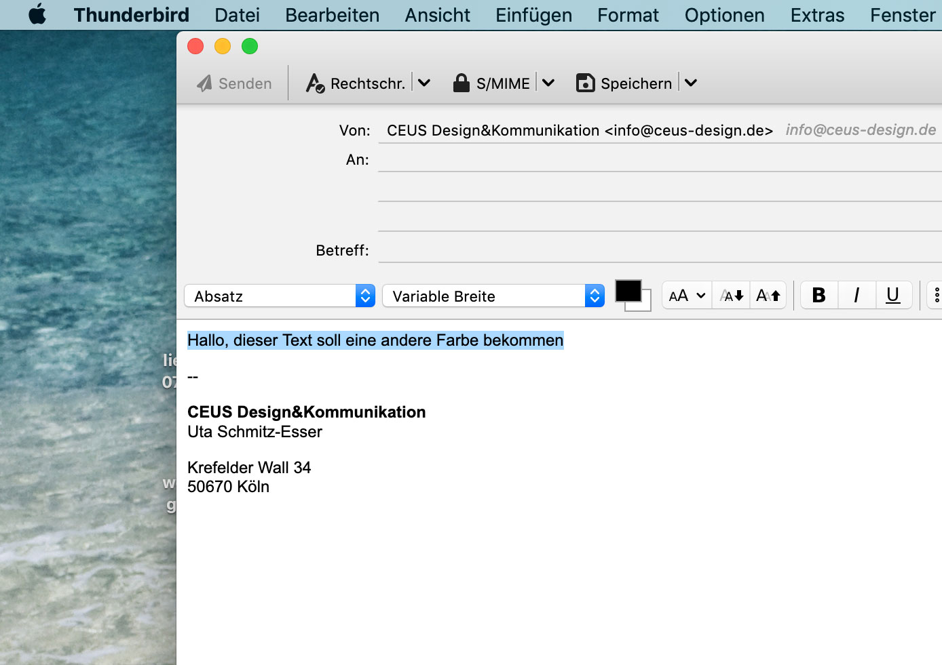Click the Senden button
Viewport: 942px width, 665px height.
coord(235,83)
